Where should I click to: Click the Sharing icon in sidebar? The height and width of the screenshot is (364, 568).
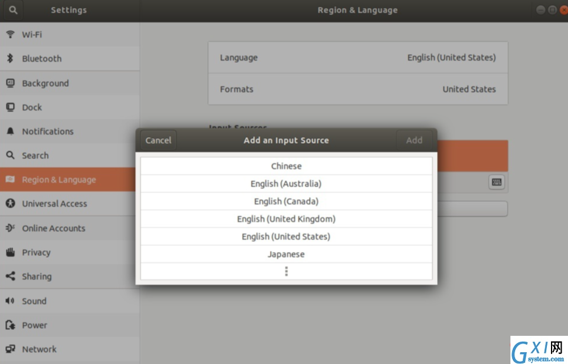(10, 276)
